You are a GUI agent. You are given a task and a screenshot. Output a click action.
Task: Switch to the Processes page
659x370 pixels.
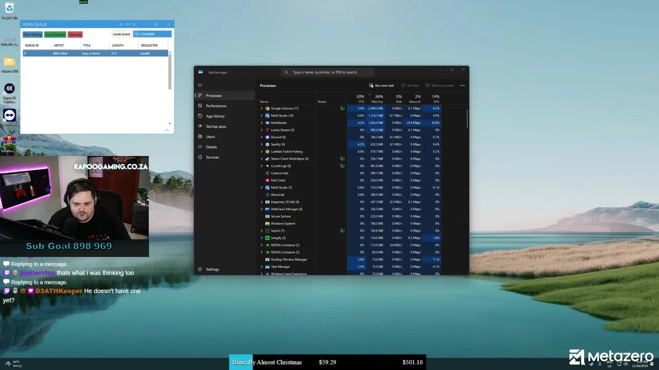pyautogui.click(x=225, y=96)
